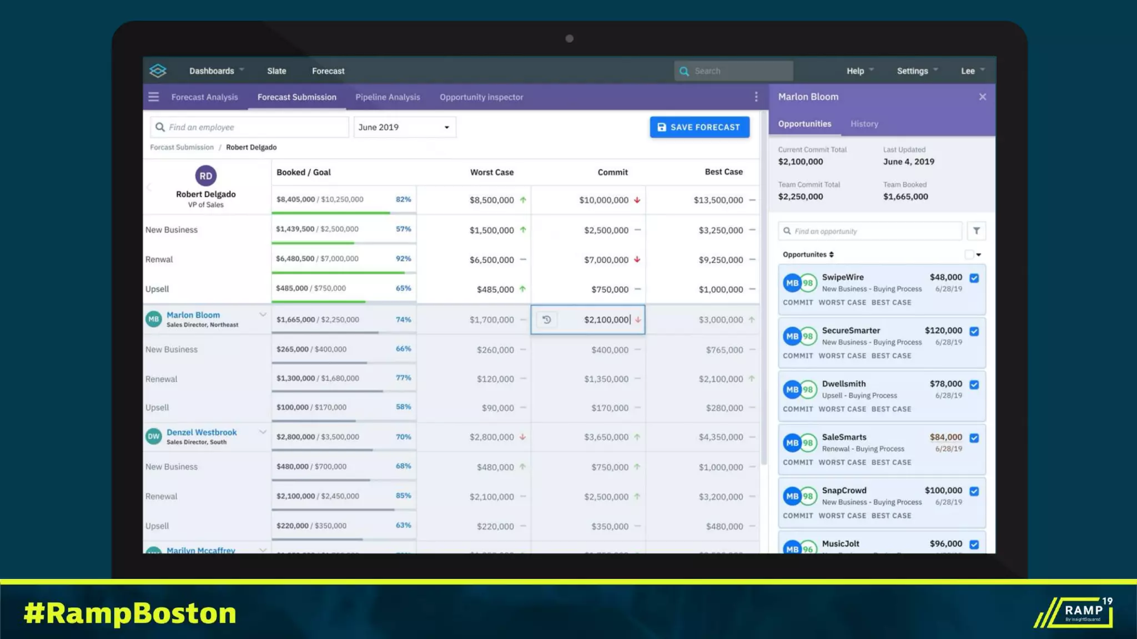Uncheck the SecureSmarter opportunity checkbox

point(974,331)
